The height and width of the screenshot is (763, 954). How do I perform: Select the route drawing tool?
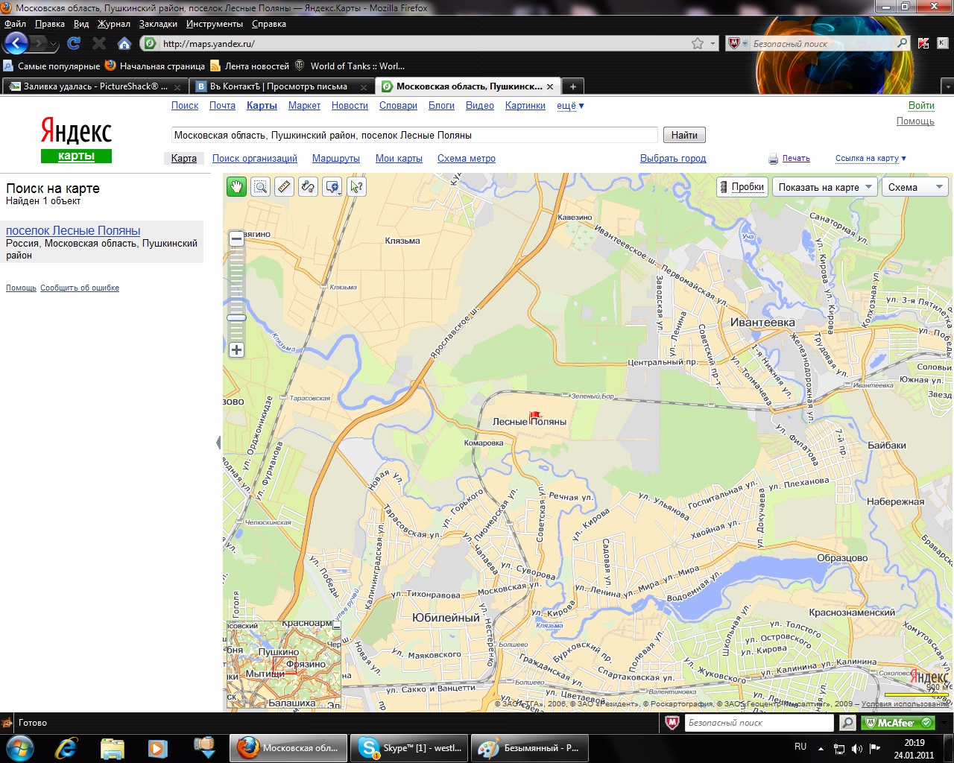pyautogui.click(x=308, y=186)
